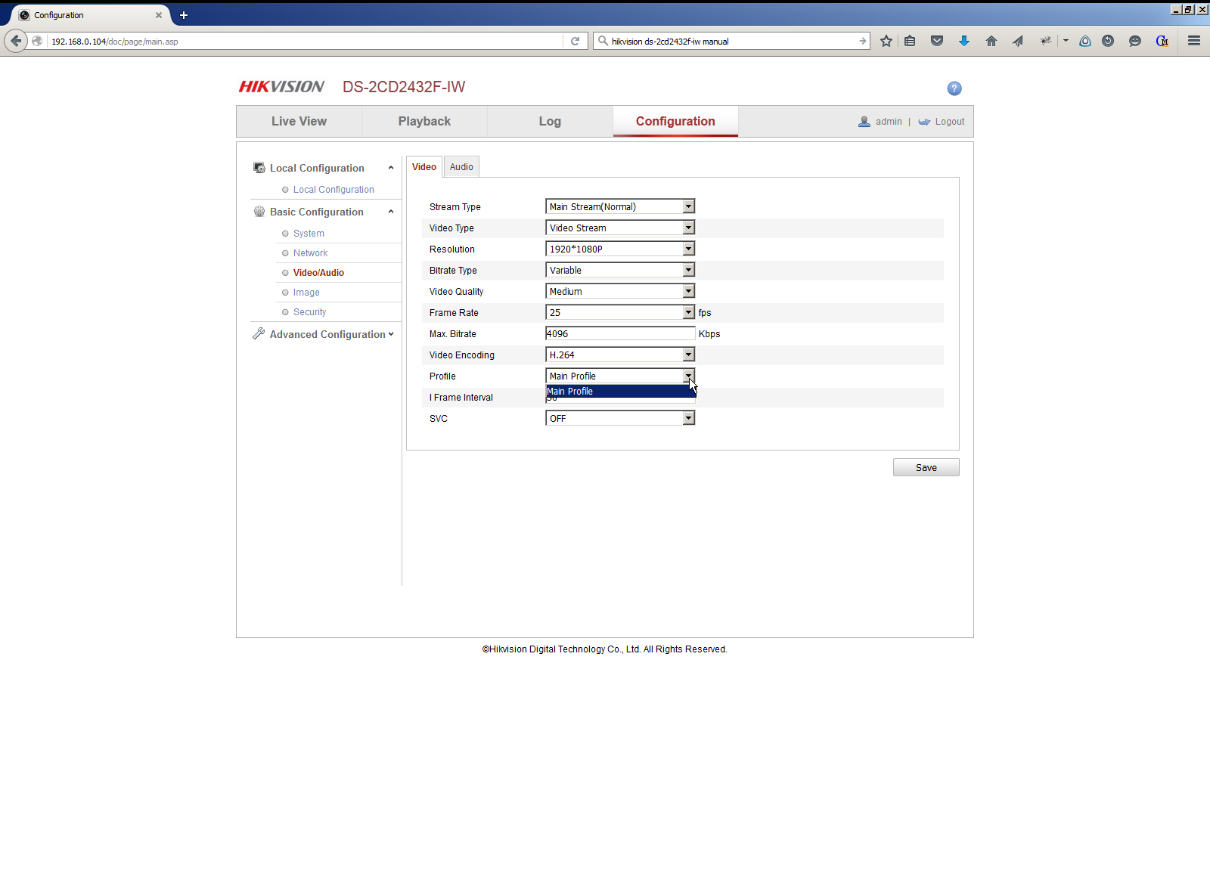1210x889 pixels.
Task: Click the Logout link
Action: point(950,122)
